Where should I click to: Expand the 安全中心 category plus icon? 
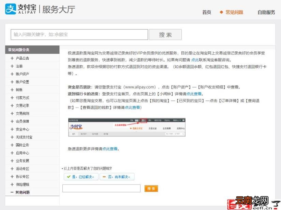point(12,129)
